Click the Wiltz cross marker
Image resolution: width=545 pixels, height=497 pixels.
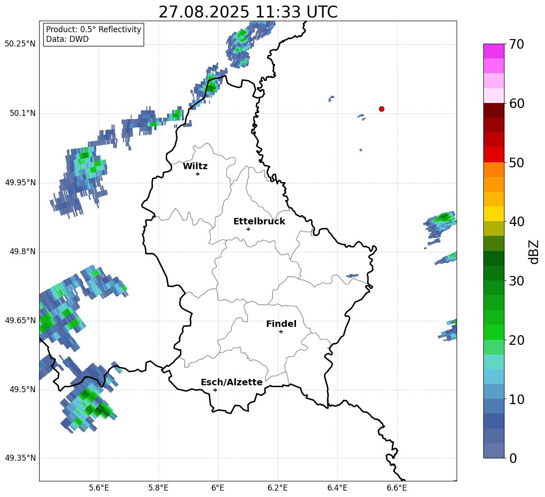(x=198, y=174)
